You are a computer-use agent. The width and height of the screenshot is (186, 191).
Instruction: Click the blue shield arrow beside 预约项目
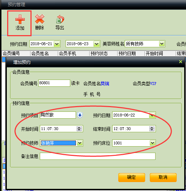[x=80, y=115]
